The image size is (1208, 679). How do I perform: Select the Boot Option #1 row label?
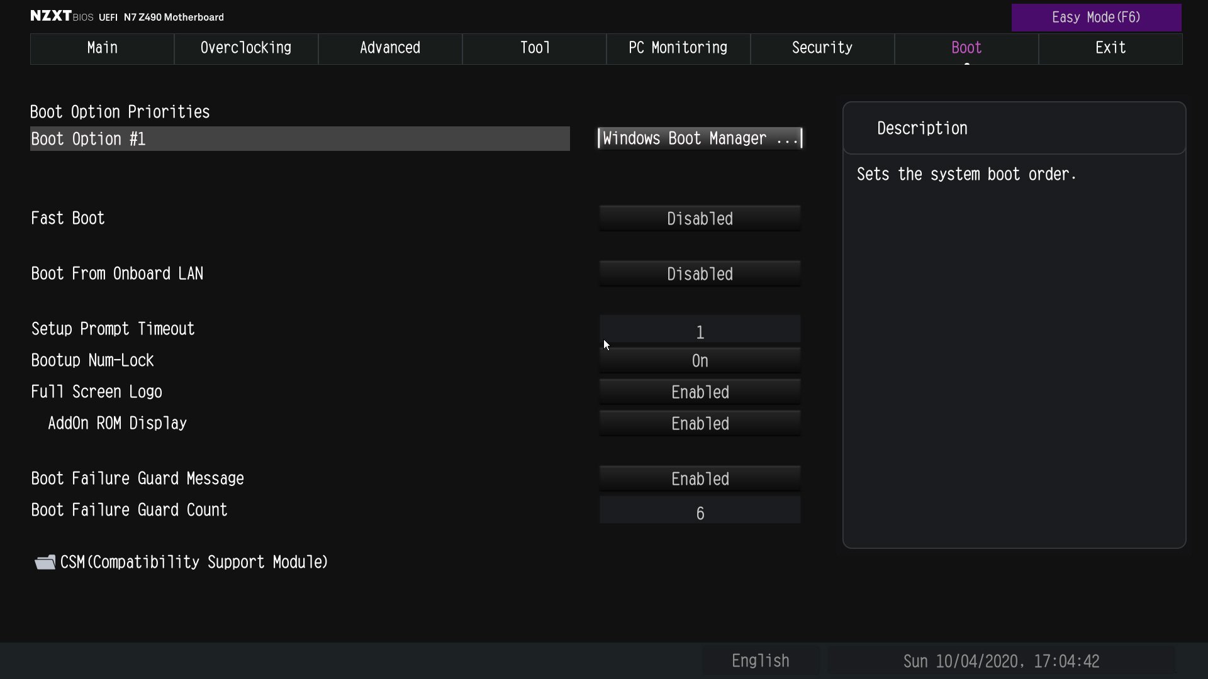(x=299, y=138)
